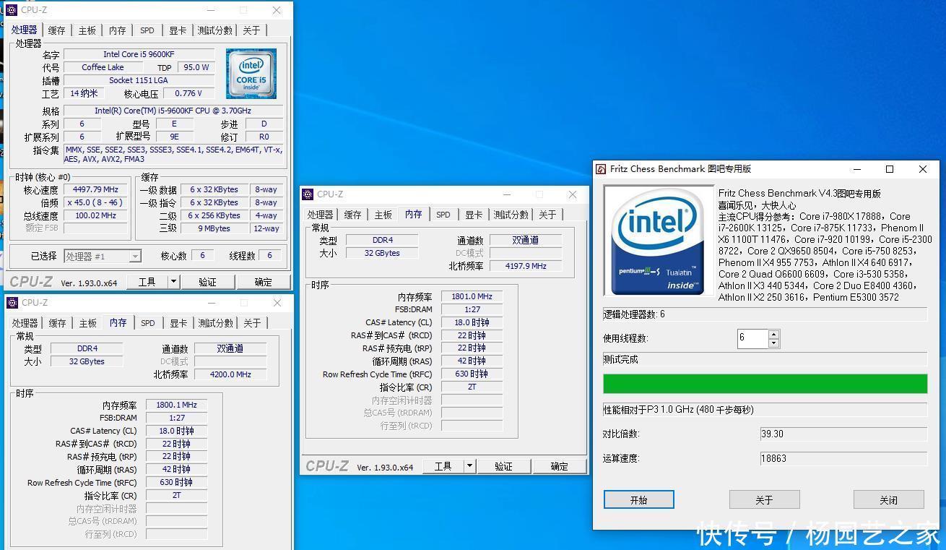Click CPU-Z app icon in middle memory window title bar
946x550 pixels.
click(x=308, y=194)
